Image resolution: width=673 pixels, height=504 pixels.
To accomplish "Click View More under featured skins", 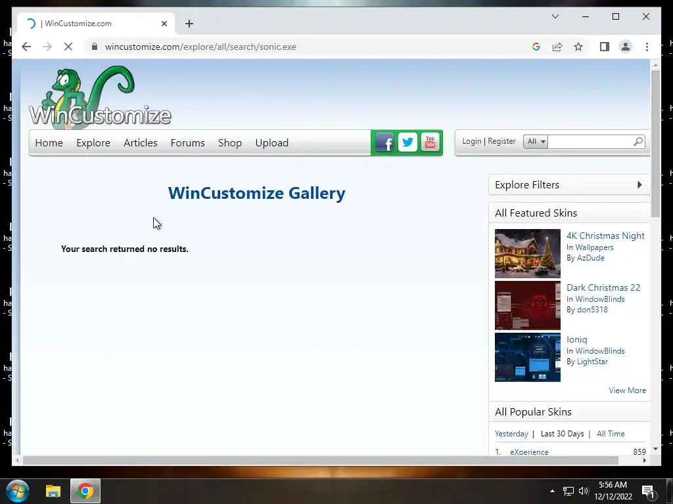I will [627, 390].
